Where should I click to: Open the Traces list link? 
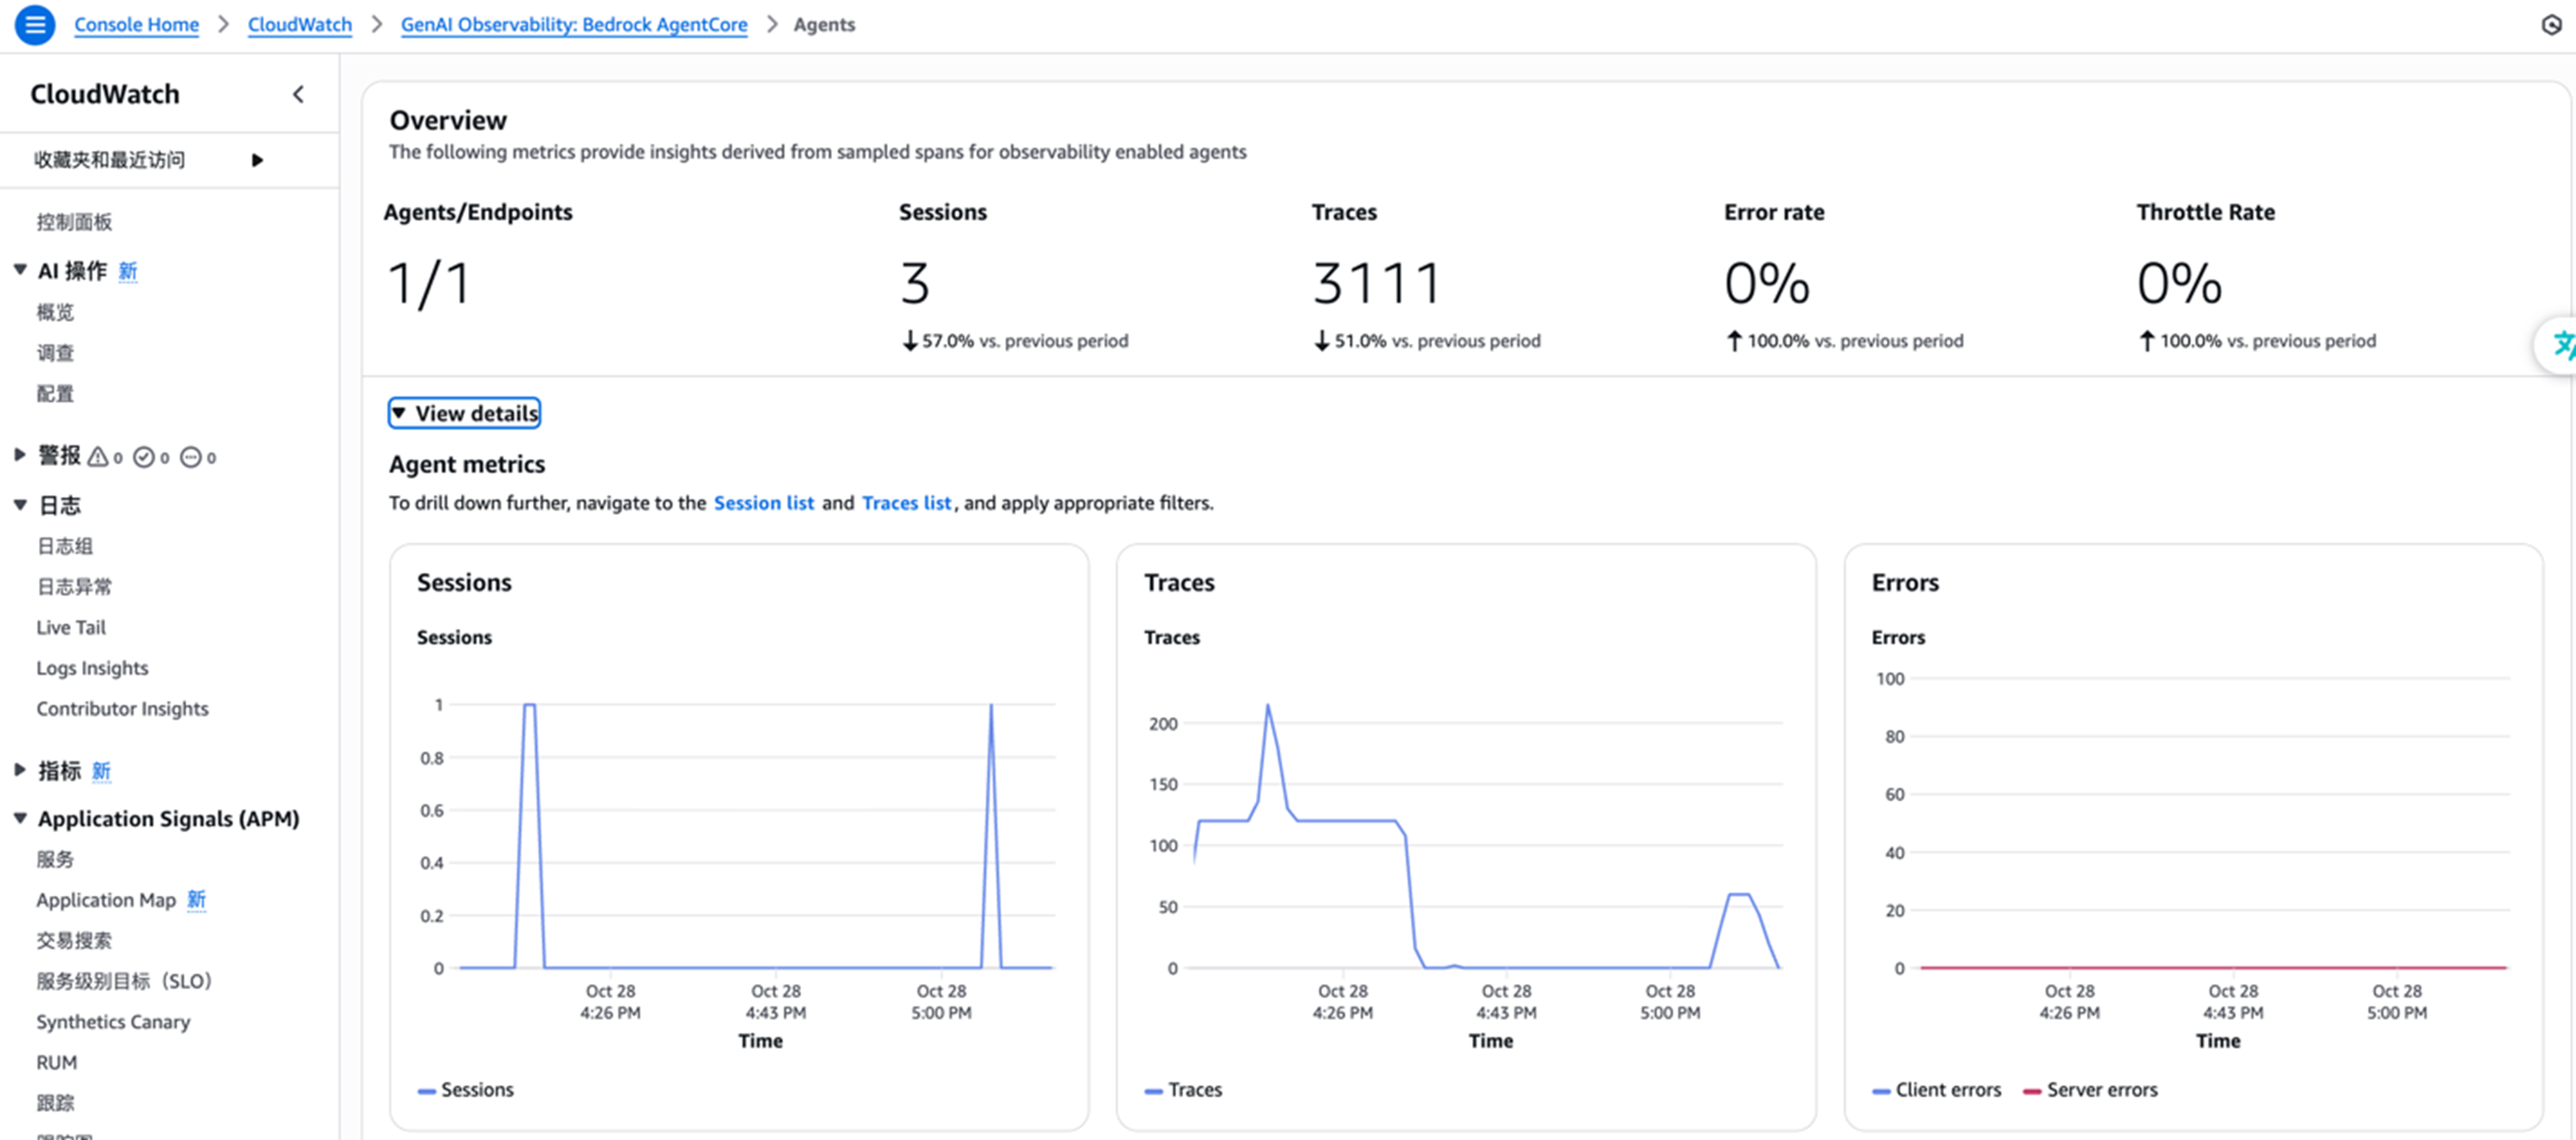pyautogui.click(x=906, y=503)
